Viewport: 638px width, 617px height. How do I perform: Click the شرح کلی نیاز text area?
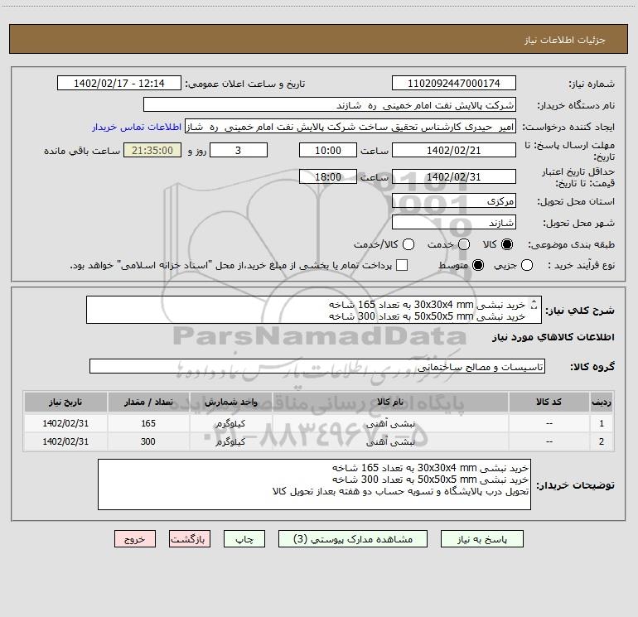point(314,310)
